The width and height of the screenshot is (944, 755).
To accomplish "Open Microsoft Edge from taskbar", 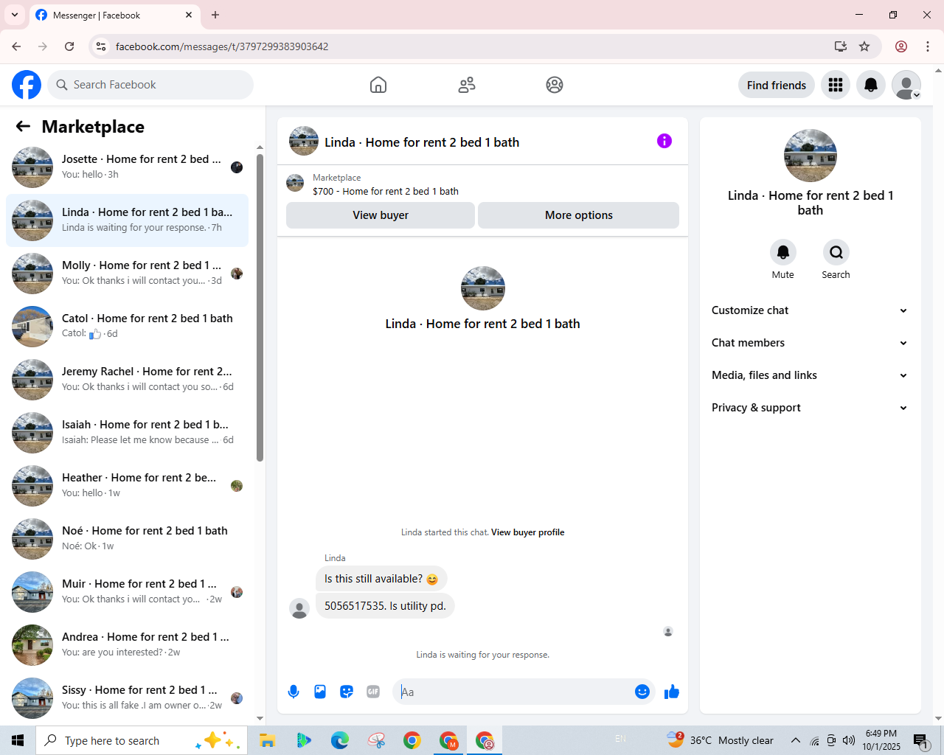I will point(339,740).
